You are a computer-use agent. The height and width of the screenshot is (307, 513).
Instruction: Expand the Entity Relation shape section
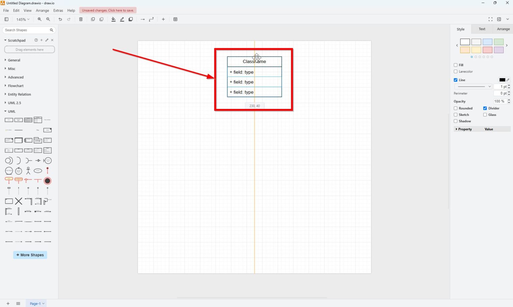pos(20,94)
